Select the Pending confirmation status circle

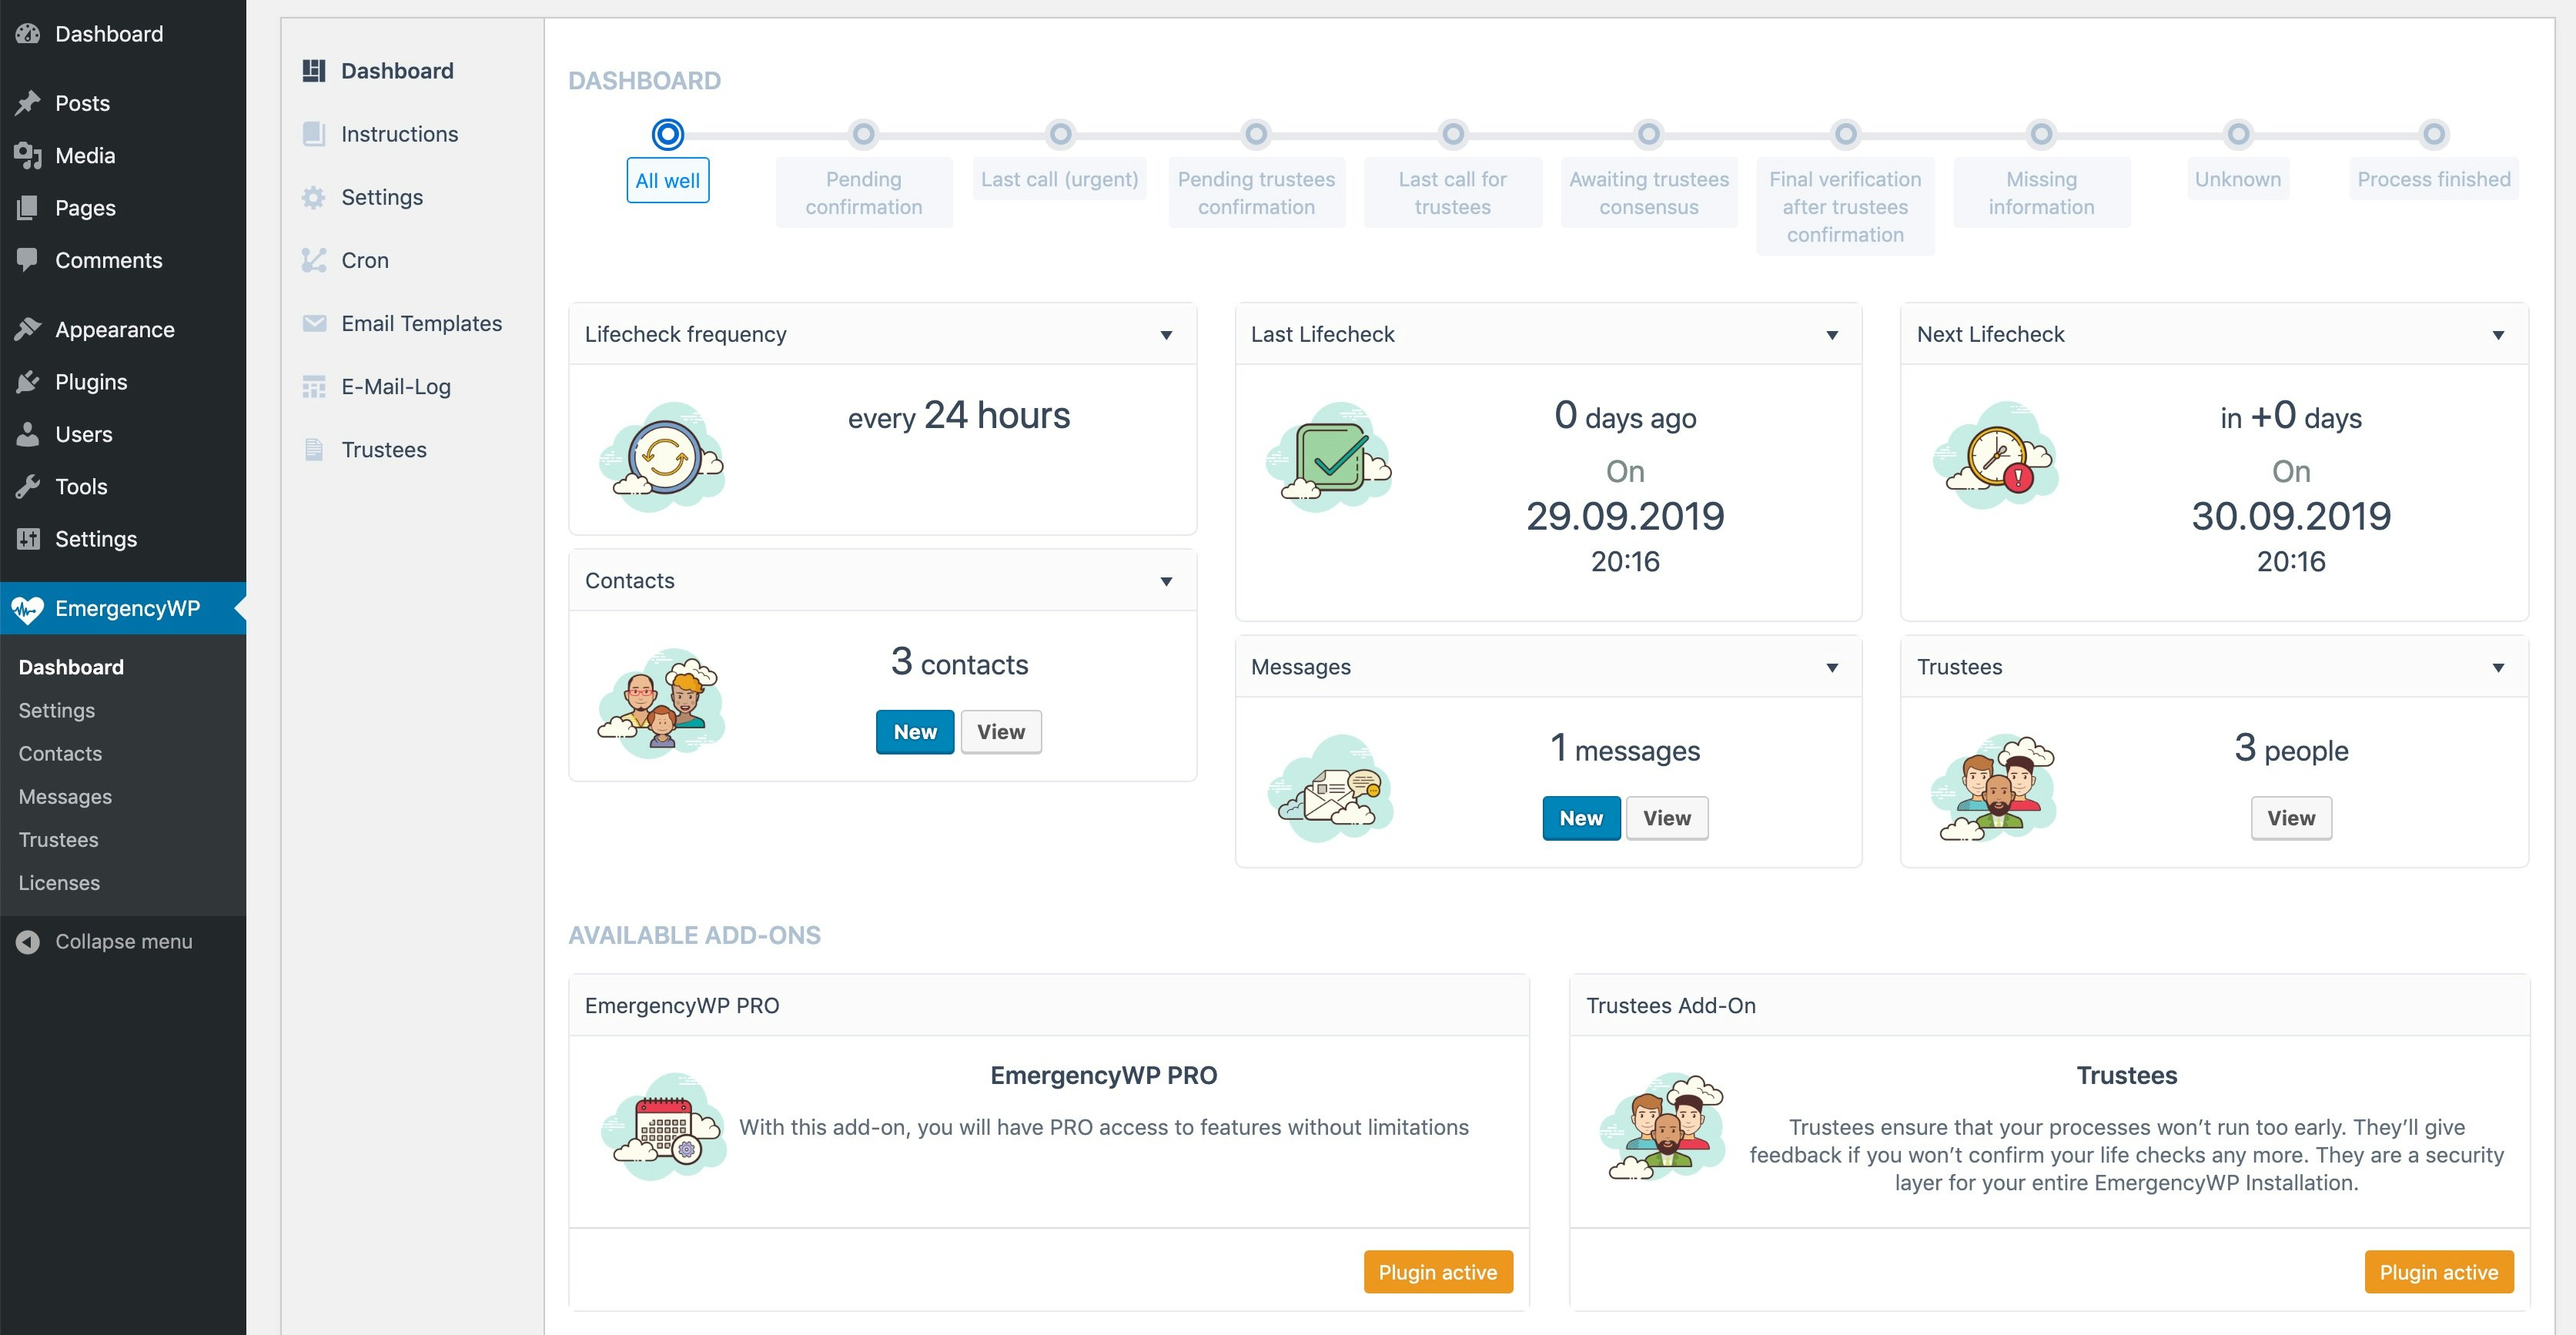tap(863, 134)
